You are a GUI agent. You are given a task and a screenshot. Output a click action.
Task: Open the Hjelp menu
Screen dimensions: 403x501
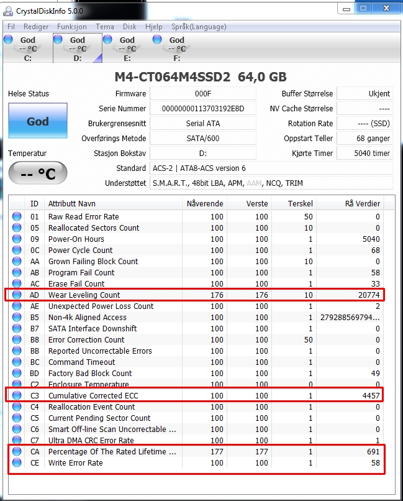(154, 27)
